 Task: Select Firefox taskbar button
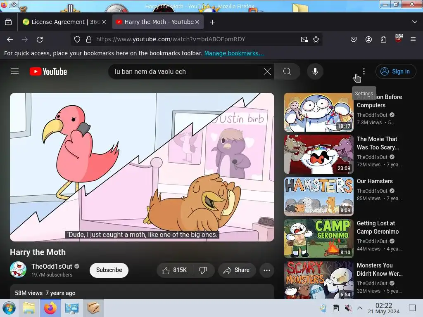point(50,308)
